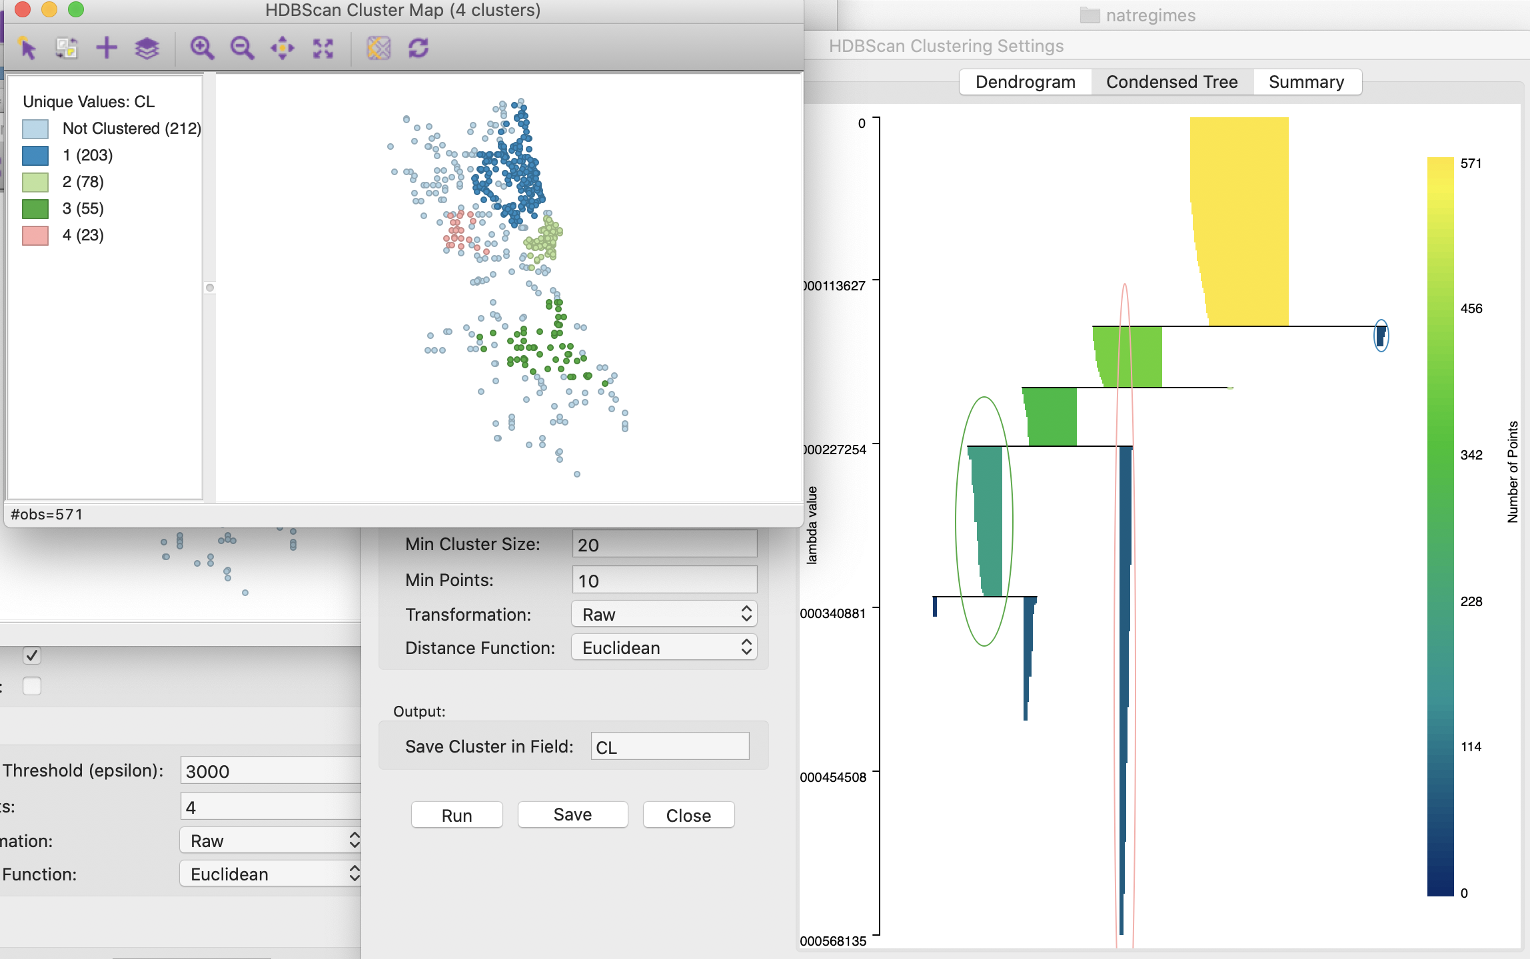Activate the pan tool
Screen dimensions: 1530x959
[283, 47]
